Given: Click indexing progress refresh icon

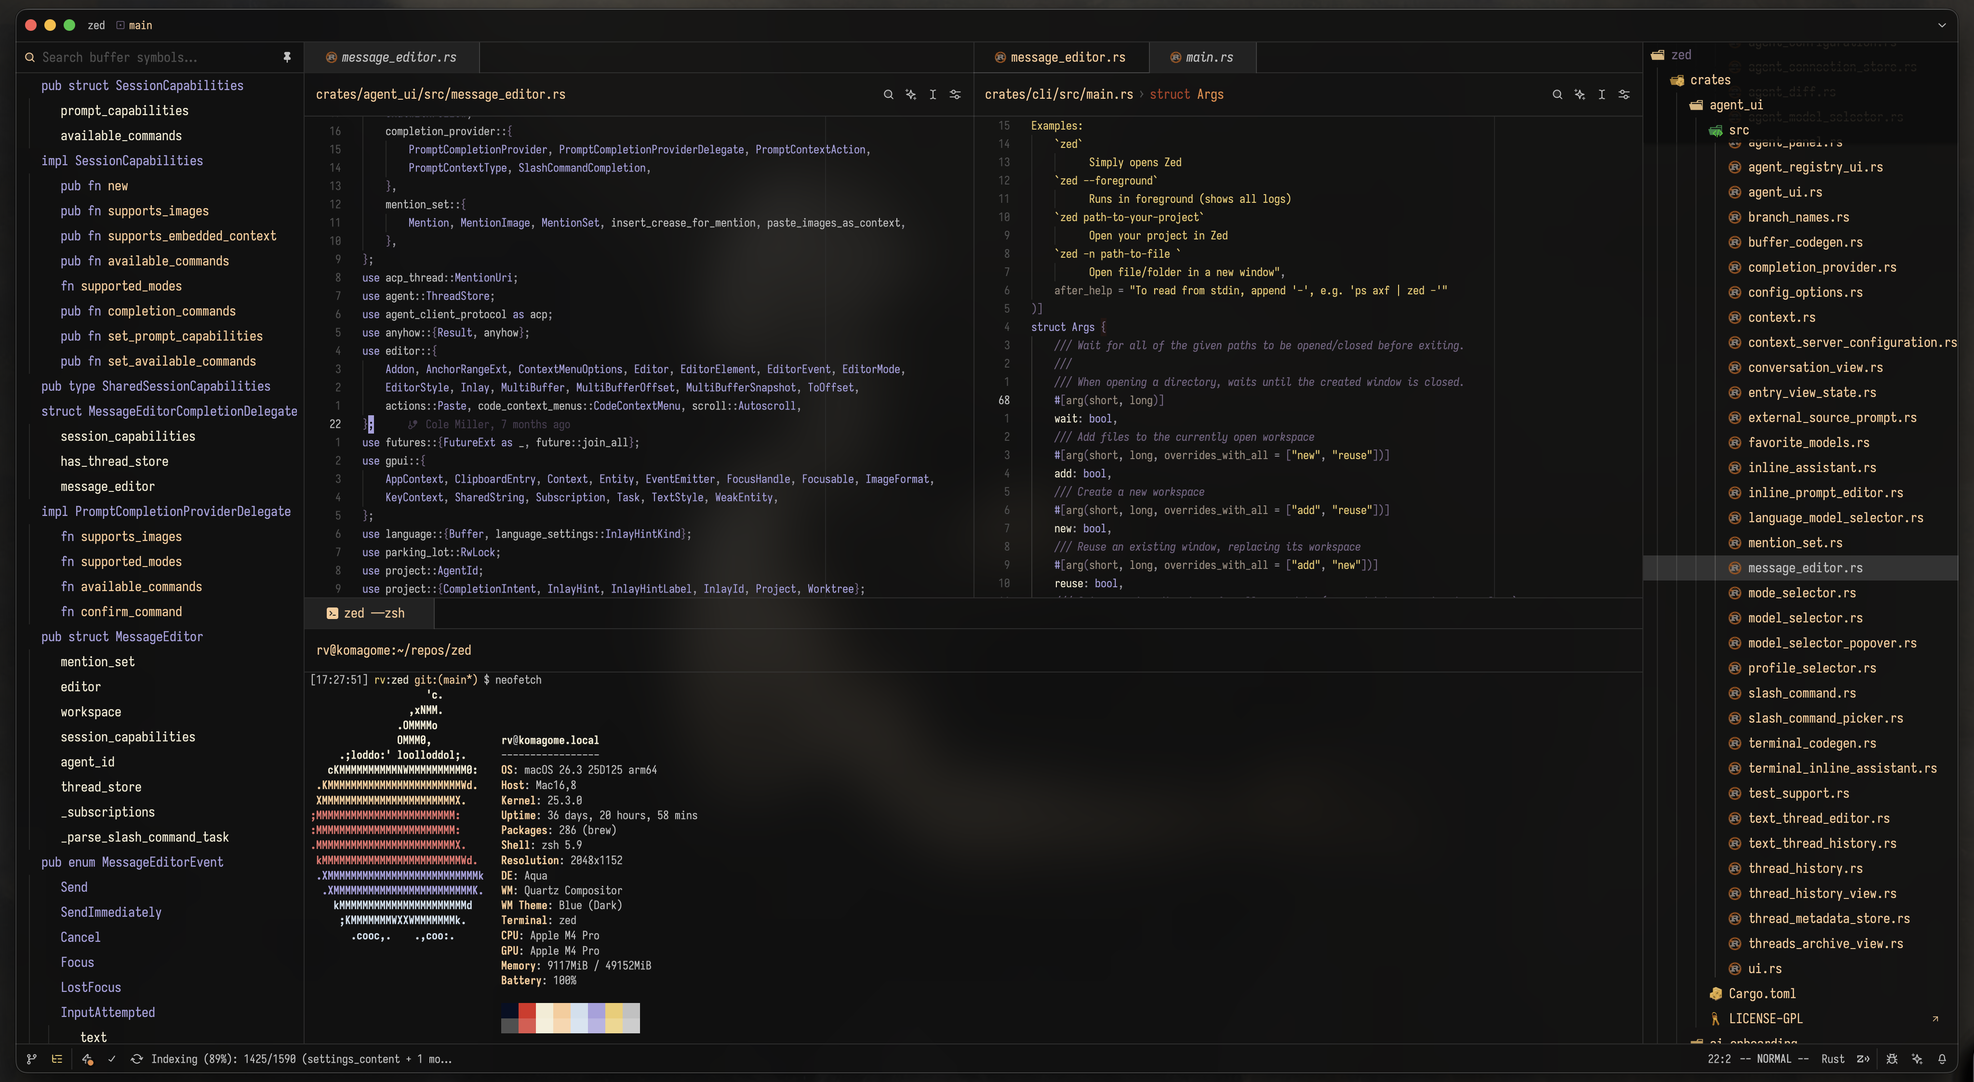Looking at the screenshot, I should [x=136, y=1059].
